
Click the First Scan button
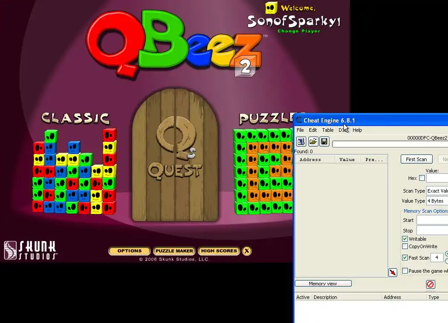pyautogui.click(x=416, y=159)
